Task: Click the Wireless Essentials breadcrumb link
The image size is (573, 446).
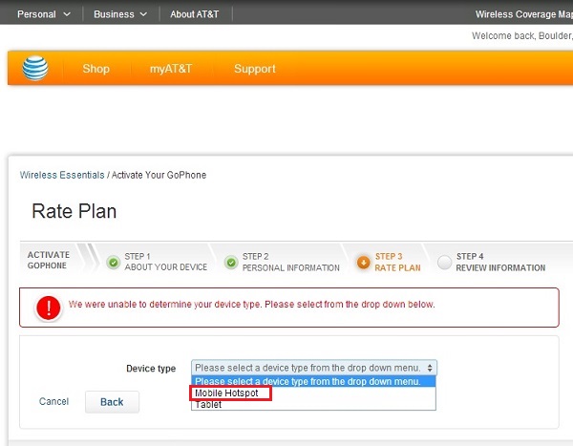Action: pyautogui.click(x=62, y=175)
